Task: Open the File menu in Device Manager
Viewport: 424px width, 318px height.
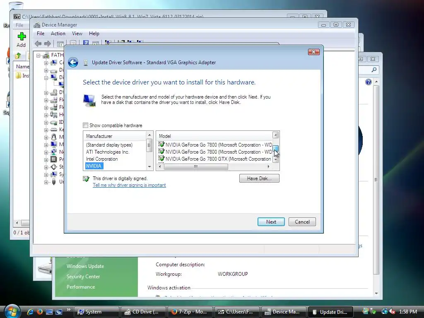Action: click(41, 34)
